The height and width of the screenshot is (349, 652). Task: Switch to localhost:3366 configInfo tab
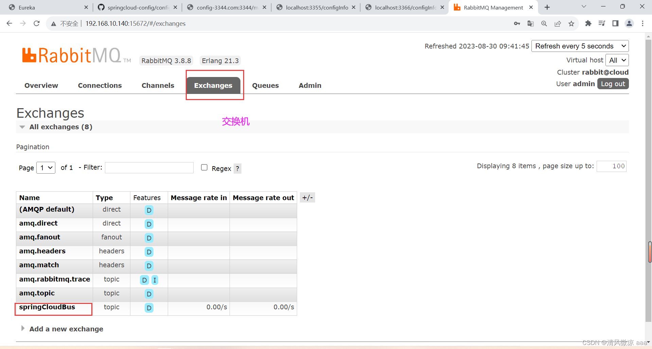[x=405, y=7]
